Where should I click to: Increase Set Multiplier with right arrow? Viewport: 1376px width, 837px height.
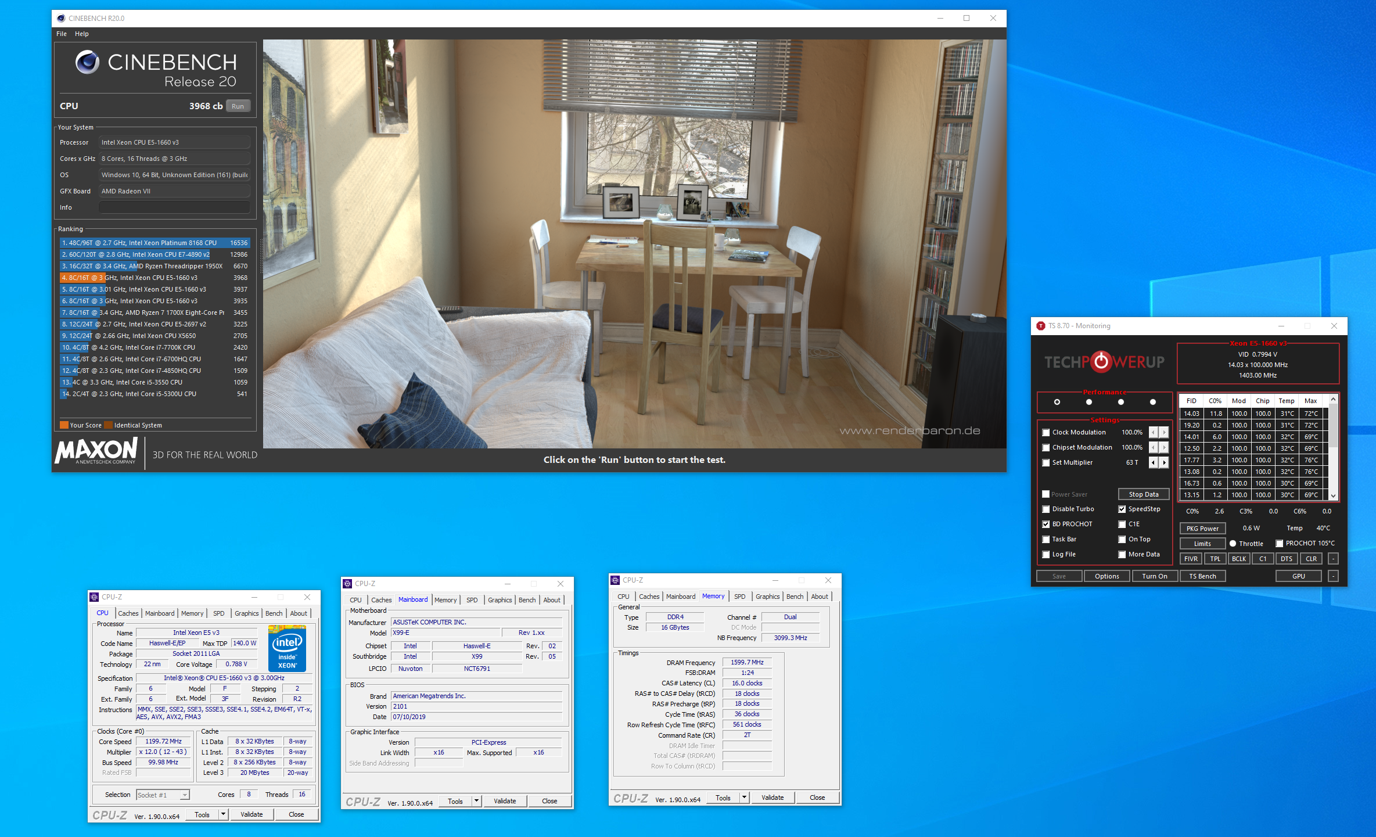1164,462
